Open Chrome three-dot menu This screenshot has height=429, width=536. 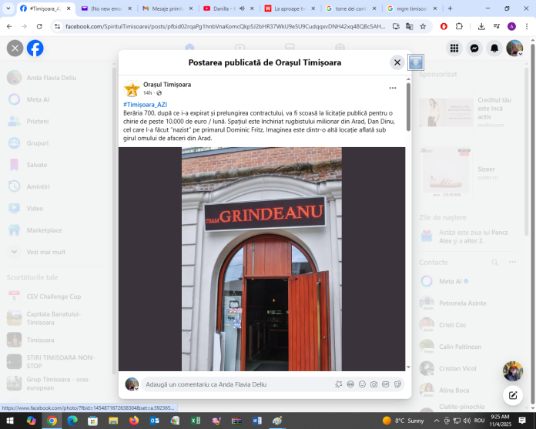[527, 26]
